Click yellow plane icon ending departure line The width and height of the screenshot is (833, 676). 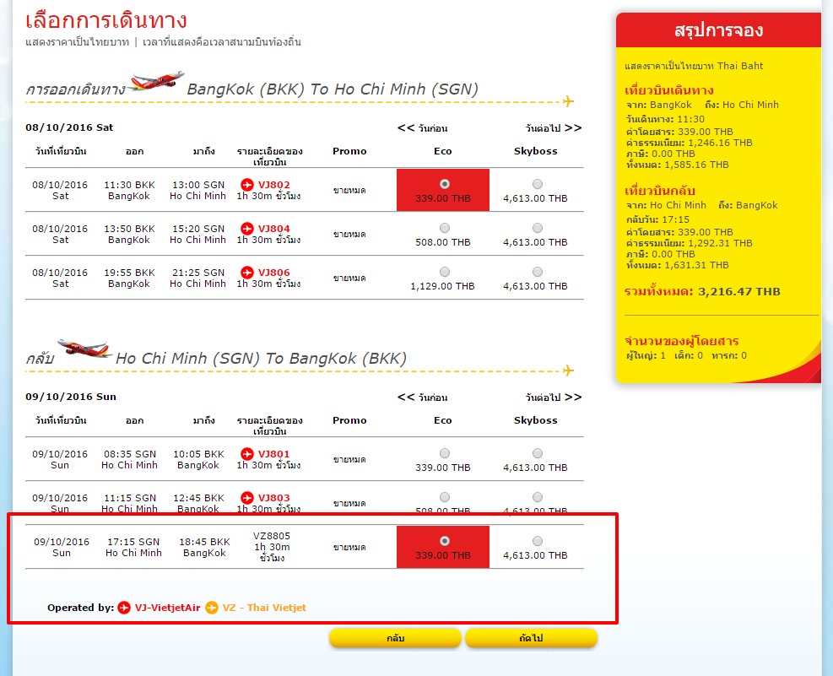pyautogui.click(x=568, y=101)
